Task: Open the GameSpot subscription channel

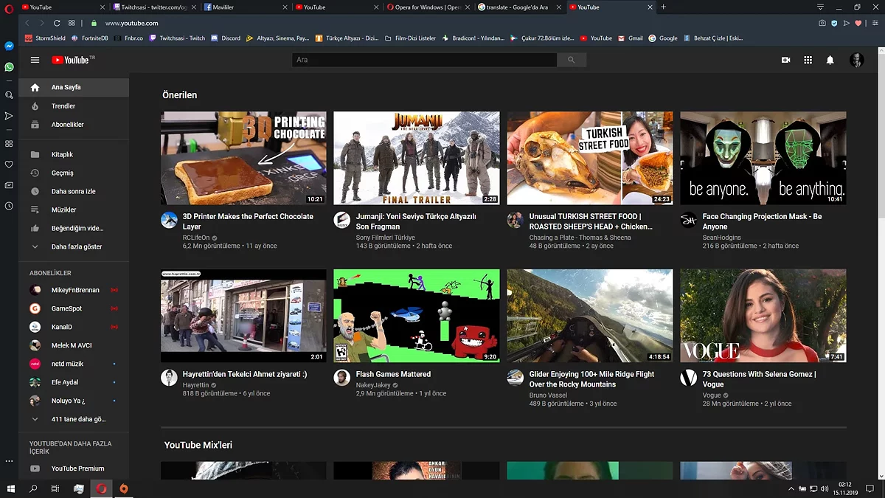Action: [x=66, y=308]
